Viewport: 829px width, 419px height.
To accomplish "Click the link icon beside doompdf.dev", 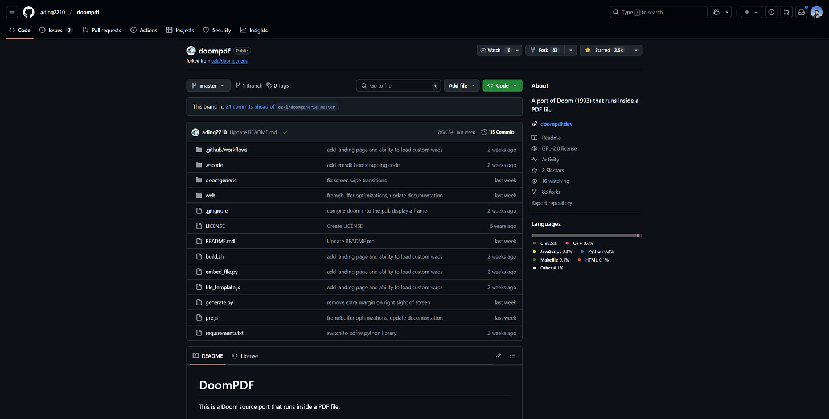I will tap(534, 124).
